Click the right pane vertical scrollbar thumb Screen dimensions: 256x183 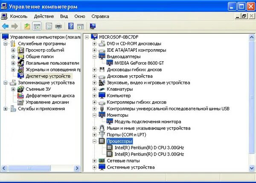click(252, 97)
